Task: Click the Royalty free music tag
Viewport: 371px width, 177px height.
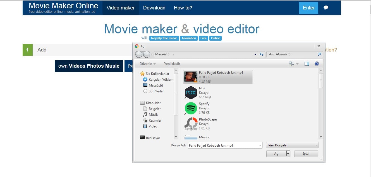Action: (x=164, y=38)
